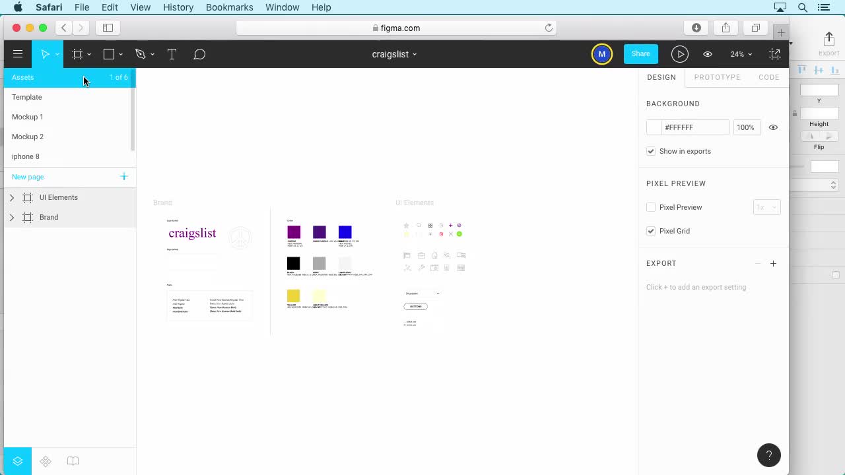Remove export setting with minus icon
The height and width of the screenshot is (475, 845).
(758, 263)
